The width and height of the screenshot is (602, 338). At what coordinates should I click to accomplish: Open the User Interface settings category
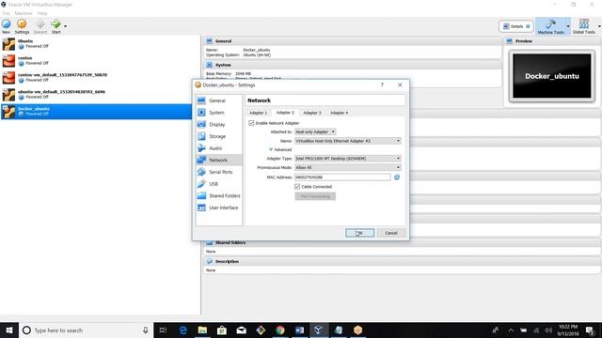tap(219, 207)
